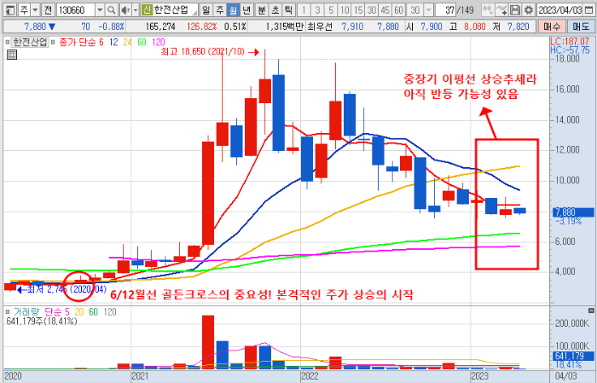
Task: Open the stock code history dropdown
Action: coord(100,10)
